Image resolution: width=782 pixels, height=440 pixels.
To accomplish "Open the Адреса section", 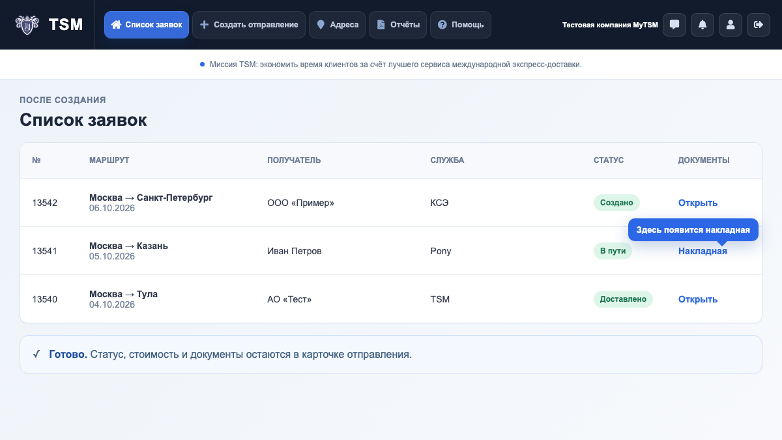I will pyautogui.click(x=337, y=25).
